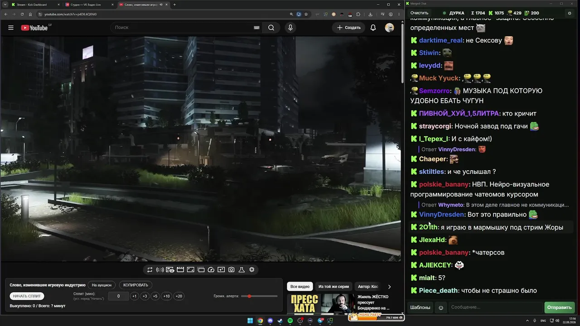Click the КОПИРОВАТЬ button
Viewport: 580px width, 326px height.
click(x=135, y=285)
